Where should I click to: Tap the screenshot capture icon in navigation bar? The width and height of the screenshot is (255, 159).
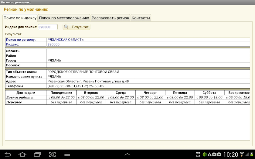[52, 154]
